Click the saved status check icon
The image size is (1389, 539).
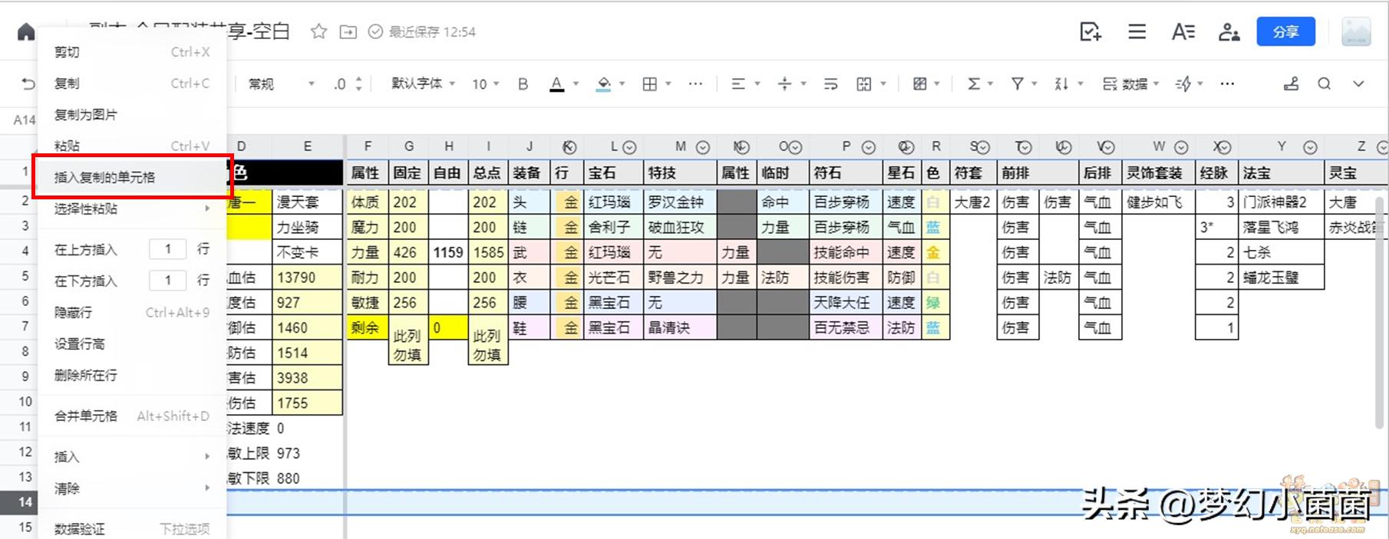pos(375,31)
